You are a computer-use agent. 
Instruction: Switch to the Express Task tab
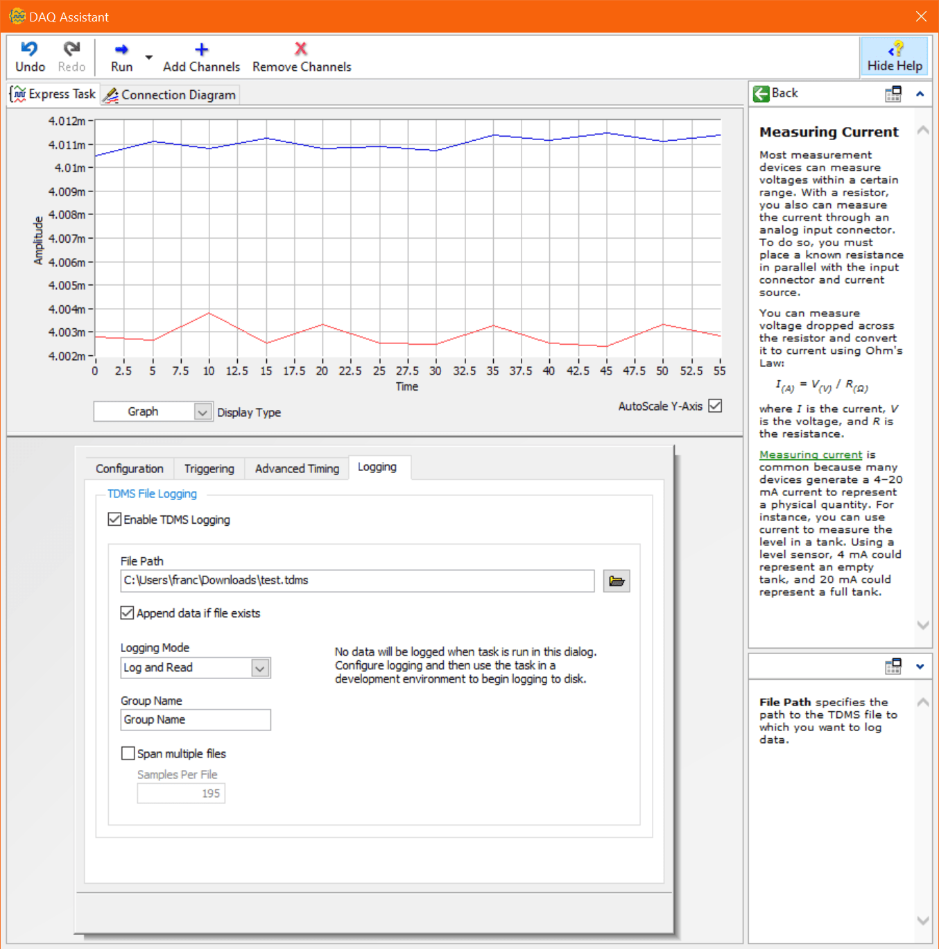(x=53, y=94)
